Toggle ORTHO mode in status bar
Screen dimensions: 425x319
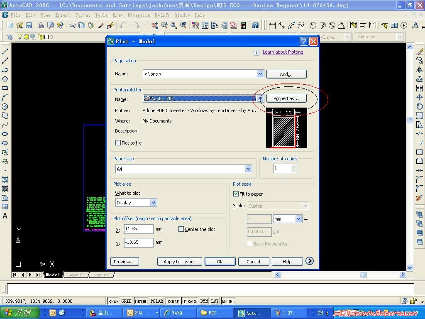point(141,301)
